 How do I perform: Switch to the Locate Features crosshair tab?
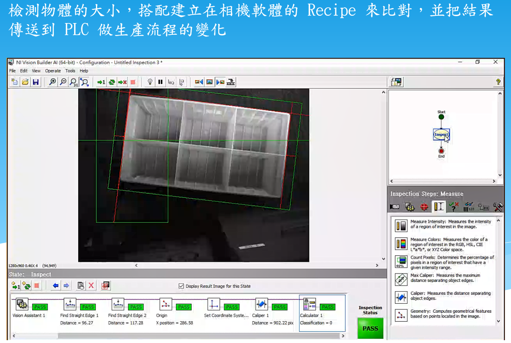click(424, 207)
